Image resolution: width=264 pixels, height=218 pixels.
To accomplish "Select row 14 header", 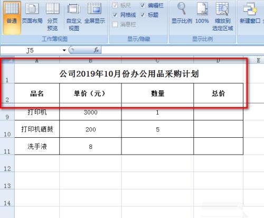I will coord(7,198).
